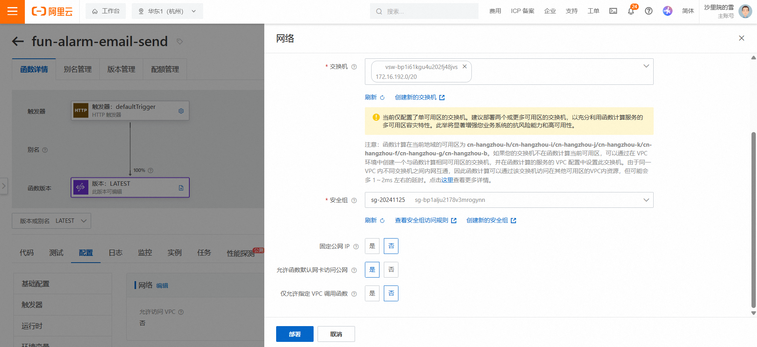The image size is (757, 347).
Task: Open the 监控 tab
Action: (x=145, y=253)
